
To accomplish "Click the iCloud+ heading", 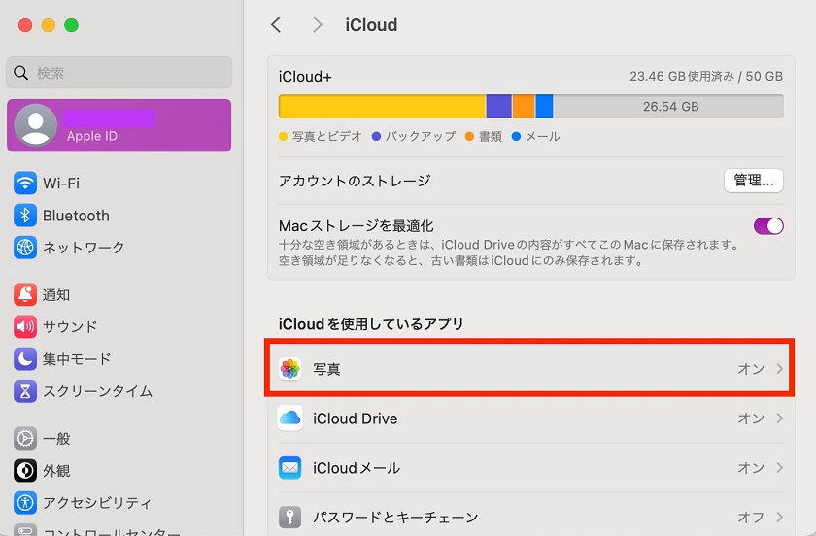I will pyautogui.click(x=305, y=77).
